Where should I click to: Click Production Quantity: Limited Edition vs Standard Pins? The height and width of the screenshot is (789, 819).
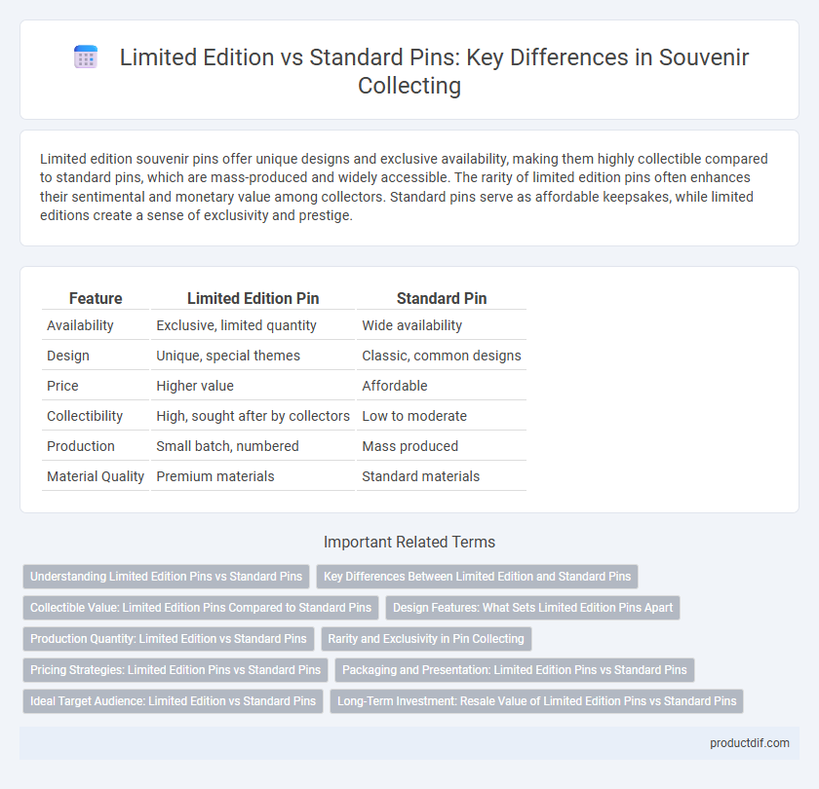click(168, 639)
